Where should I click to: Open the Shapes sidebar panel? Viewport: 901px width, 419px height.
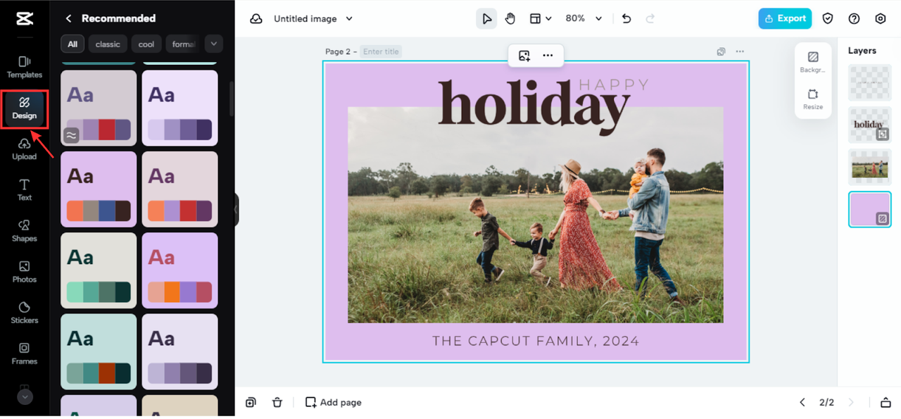pos(25,231)
